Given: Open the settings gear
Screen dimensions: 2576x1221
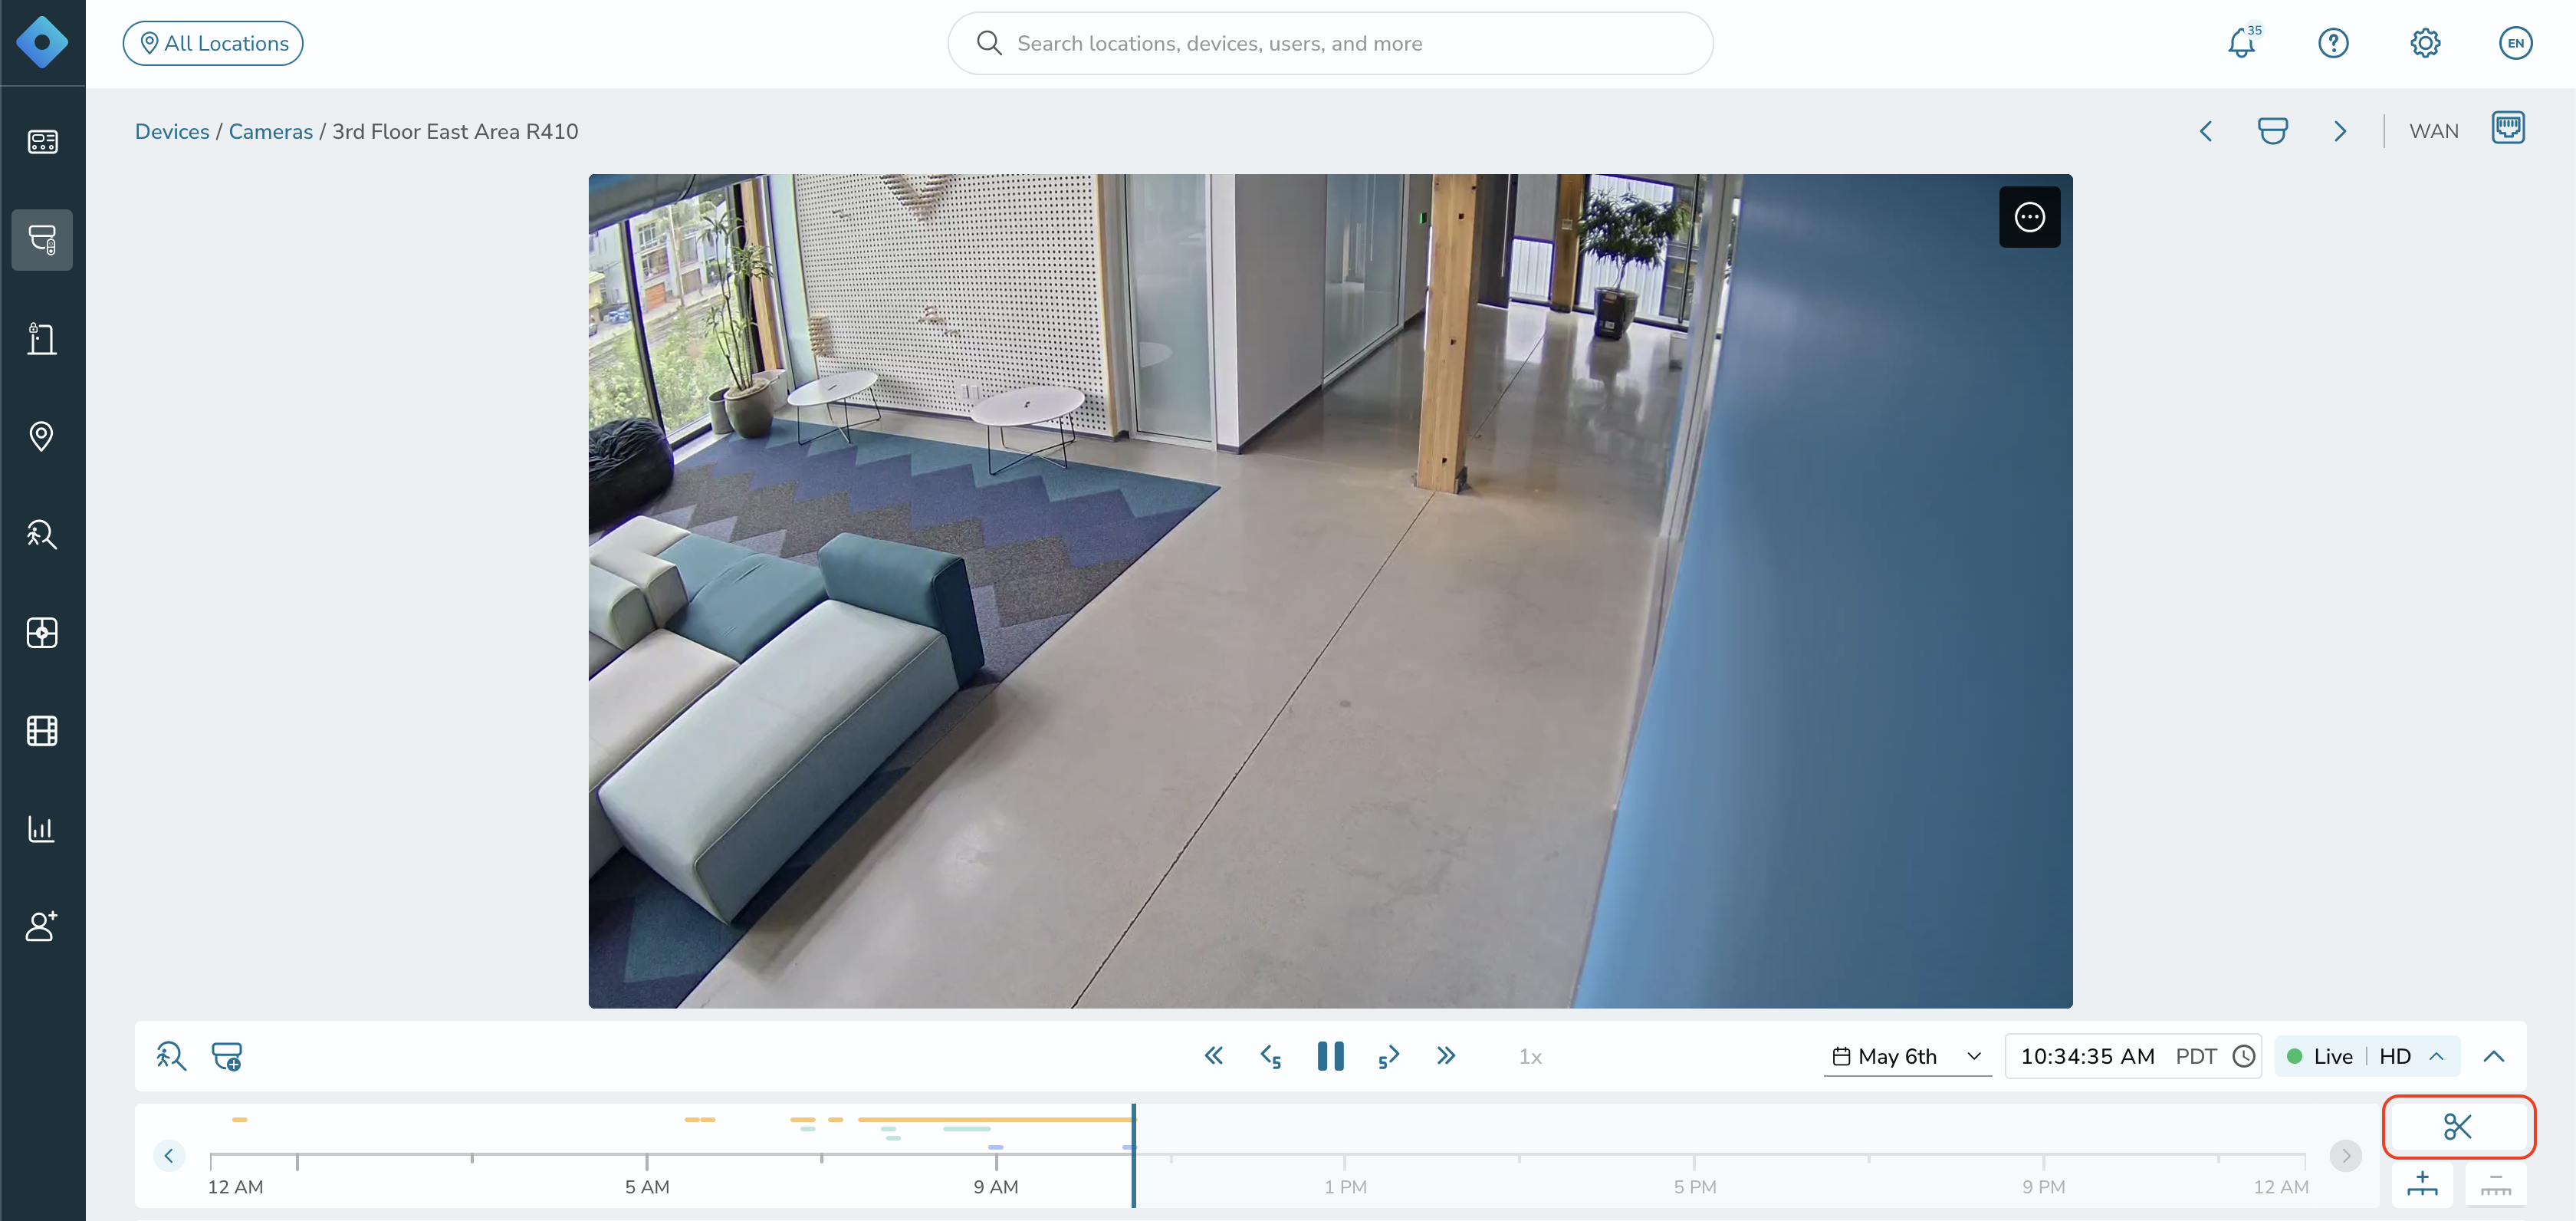Looking at the screenshot, I should pos(2425,43).
